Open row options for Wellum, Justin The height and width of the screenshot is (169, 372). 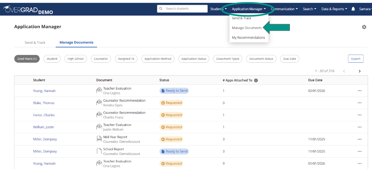360,127
